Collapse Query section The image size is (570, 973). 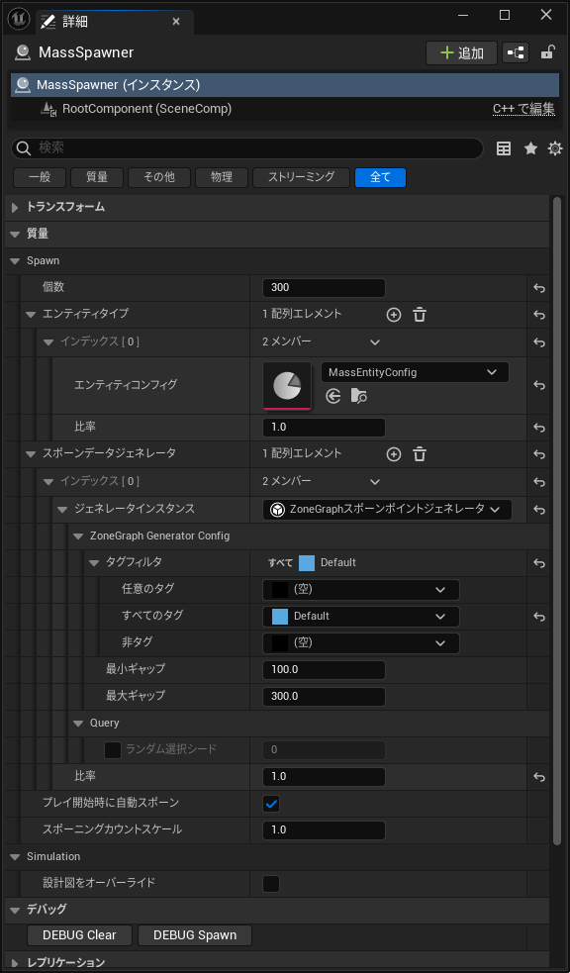pos(78,723)
